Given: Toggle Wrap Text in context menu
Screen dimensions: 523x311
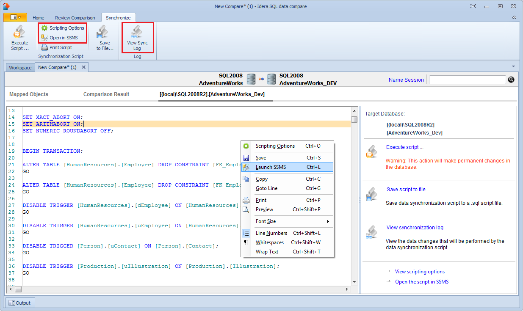Looking at the screenshot, I should [267, 252].
